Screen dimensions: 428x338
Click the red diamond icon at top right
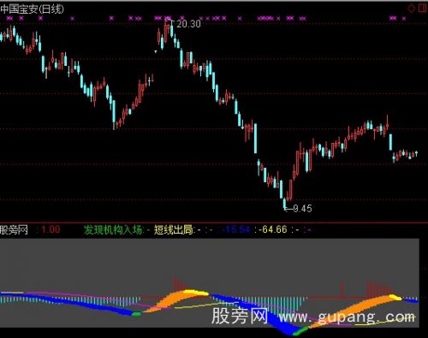click(x=412, y=9)
